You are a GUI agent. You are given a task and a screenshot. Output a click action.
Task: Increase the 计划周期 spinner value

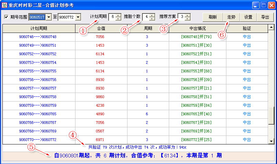[119, 15]
